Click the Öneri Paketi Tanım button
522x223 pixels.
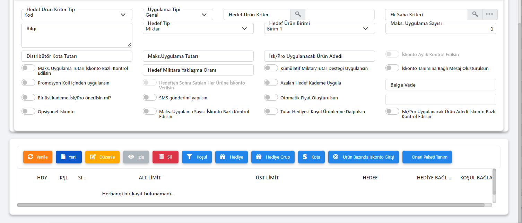point(427,157)
